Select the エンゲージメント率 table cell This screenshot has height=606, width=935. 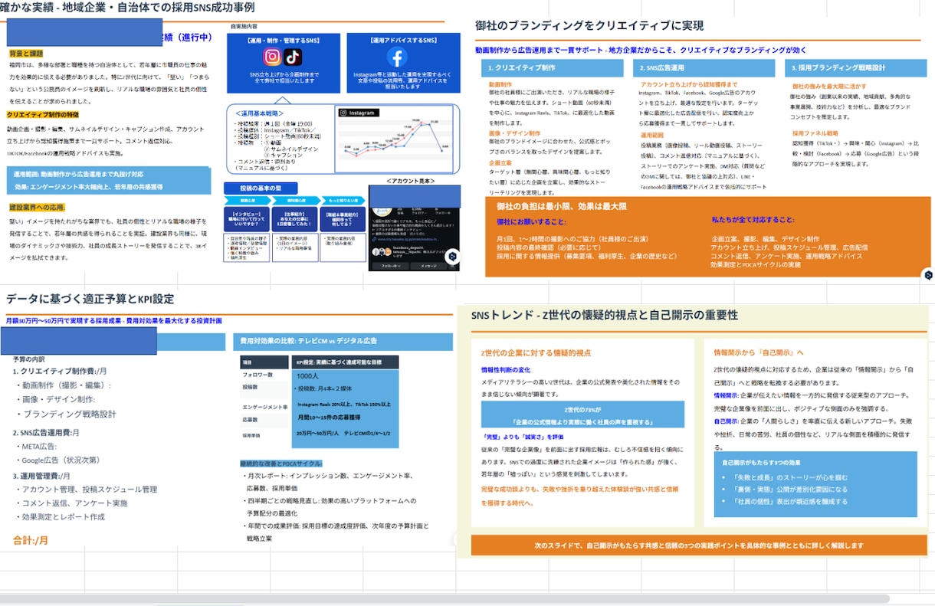[x=264, y=407]
